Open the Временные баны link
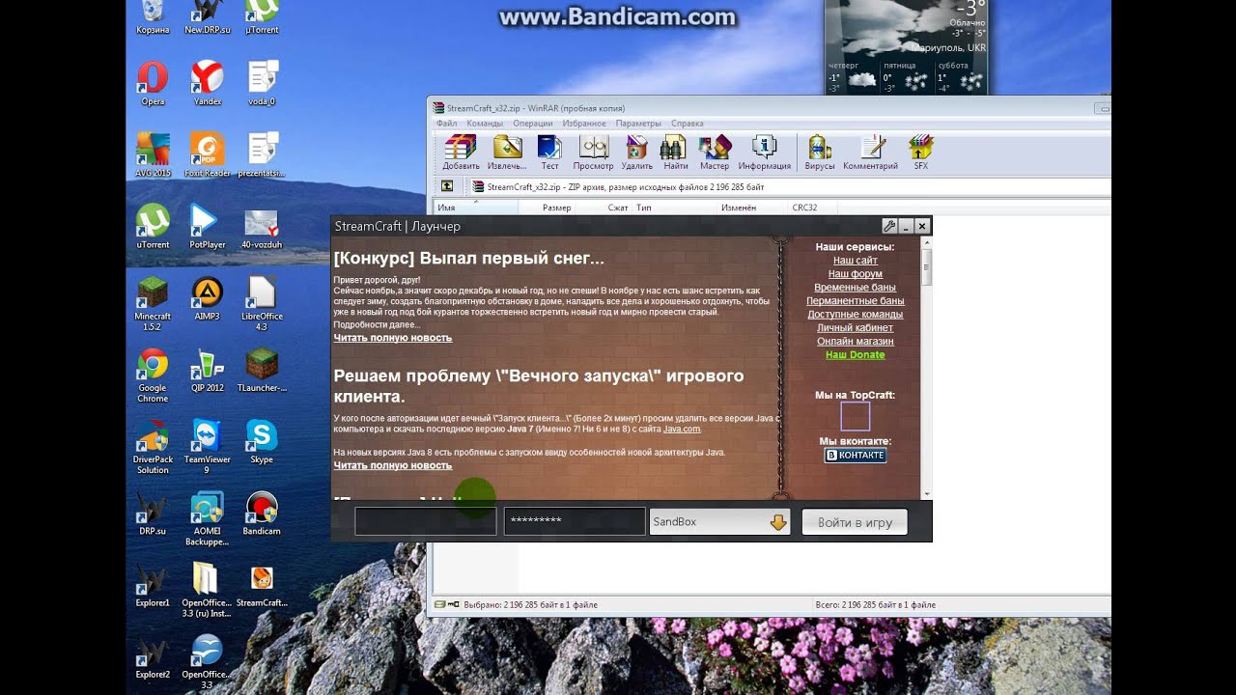The width and height of the screenshot is (1236, 695). click(856, 288)
